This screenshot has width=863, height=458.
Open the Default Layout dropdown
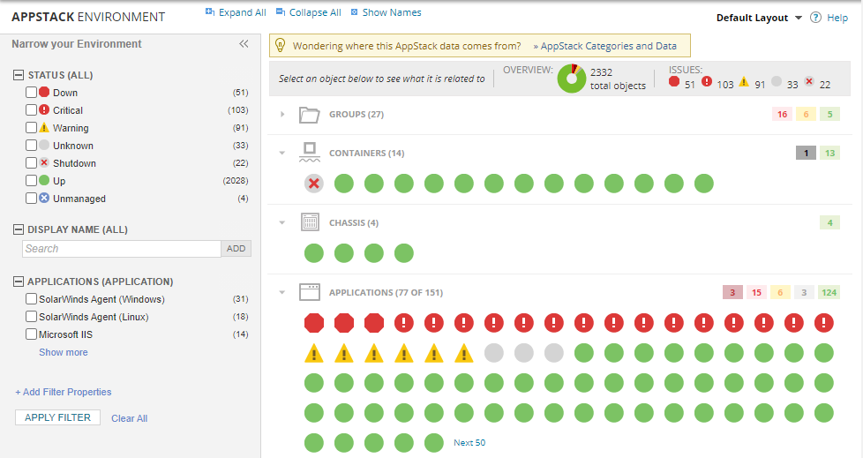[x=759, y=18]
